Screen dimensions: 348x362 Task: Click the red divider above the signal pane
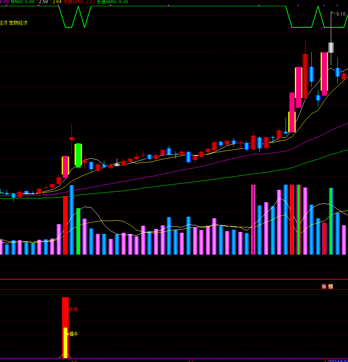pyautogui.click(x=174, y=279)
